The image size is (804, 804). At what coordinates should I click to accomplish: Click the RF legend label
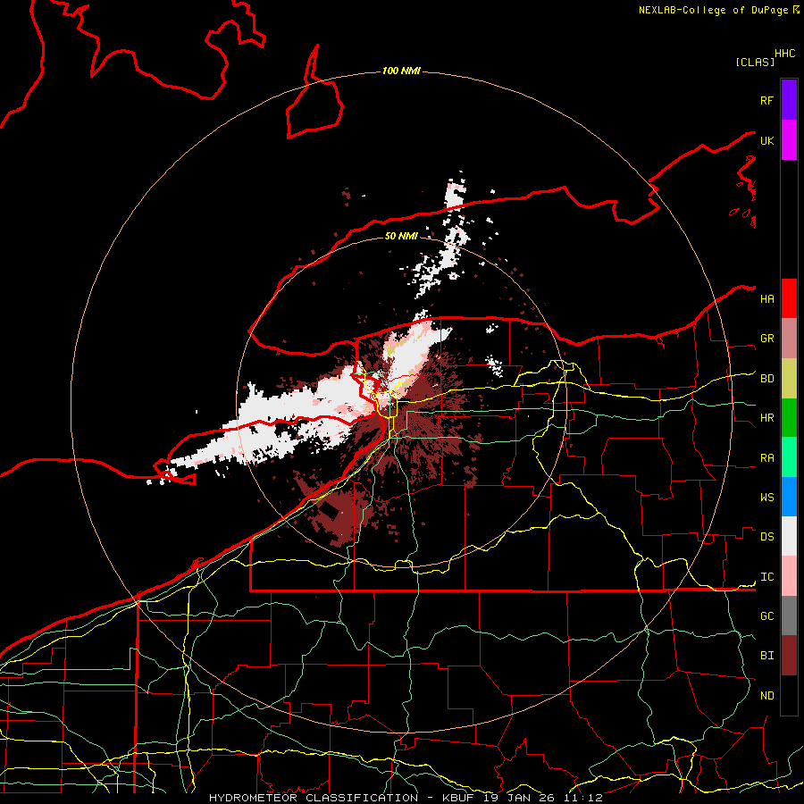coord(766,100)
